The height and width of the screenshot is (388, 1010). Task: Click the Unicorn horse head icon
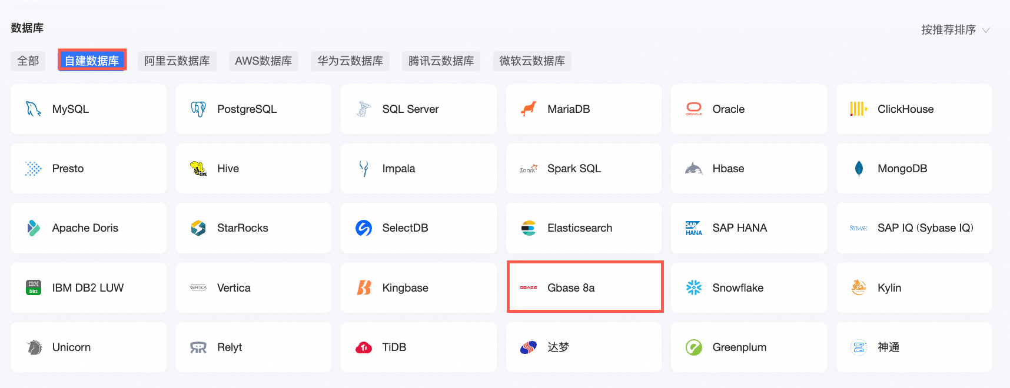[34, 347]
